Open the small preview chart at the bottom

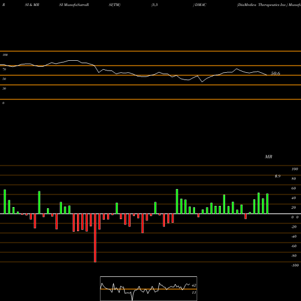tap(149, 288)
